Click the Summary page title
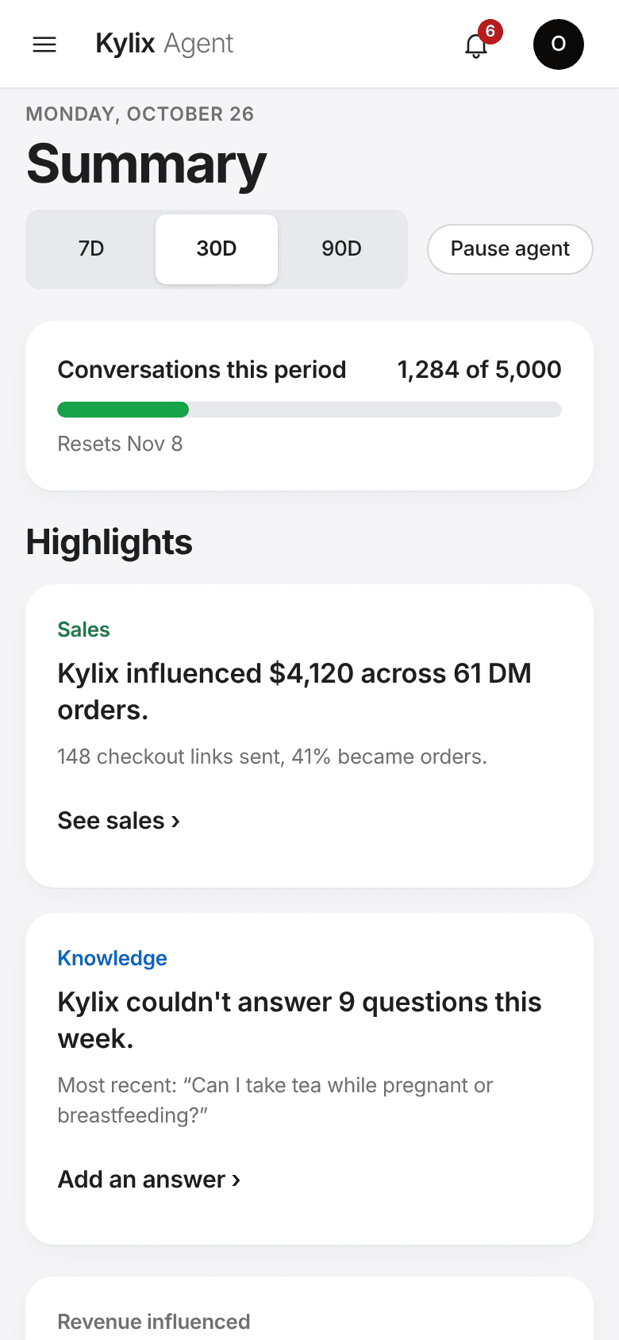Image resolution: width=619 pixels, height=1340 pixels. coord(147,164)
